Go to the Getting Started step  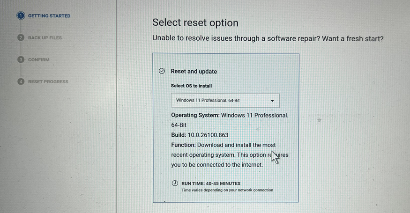49,16
